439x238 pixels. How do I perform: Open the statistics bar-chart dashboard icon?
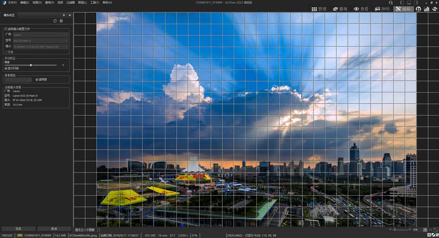coord(427,9)
